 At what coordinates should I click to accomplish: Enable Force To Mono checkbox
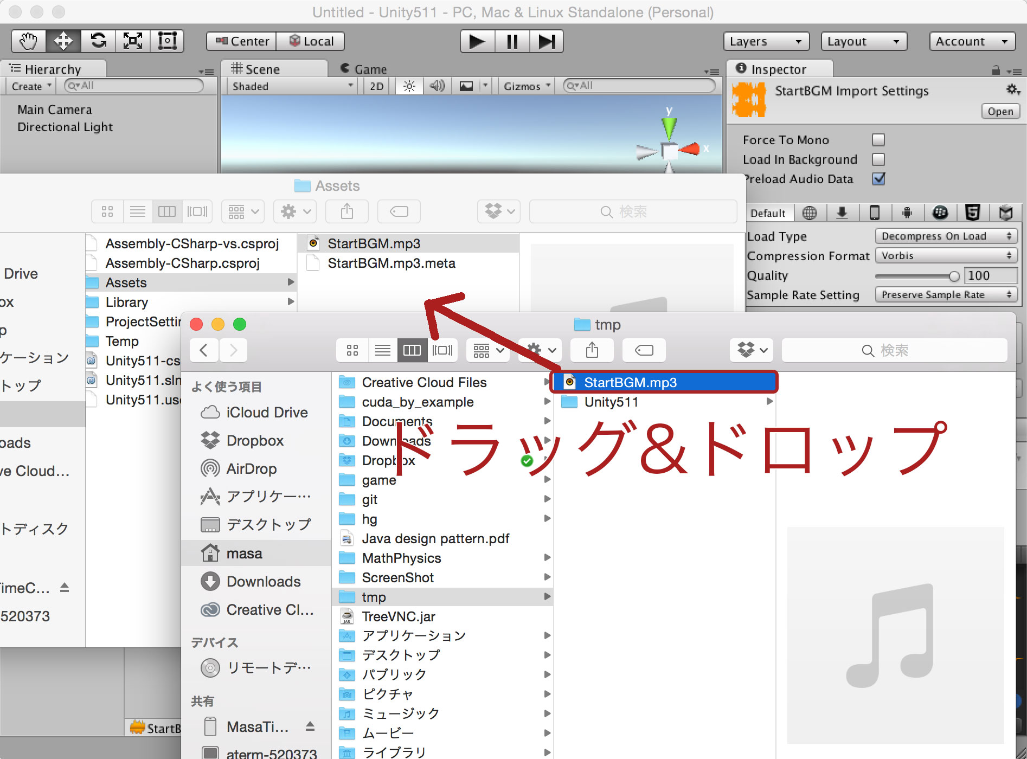pos(878,140)
